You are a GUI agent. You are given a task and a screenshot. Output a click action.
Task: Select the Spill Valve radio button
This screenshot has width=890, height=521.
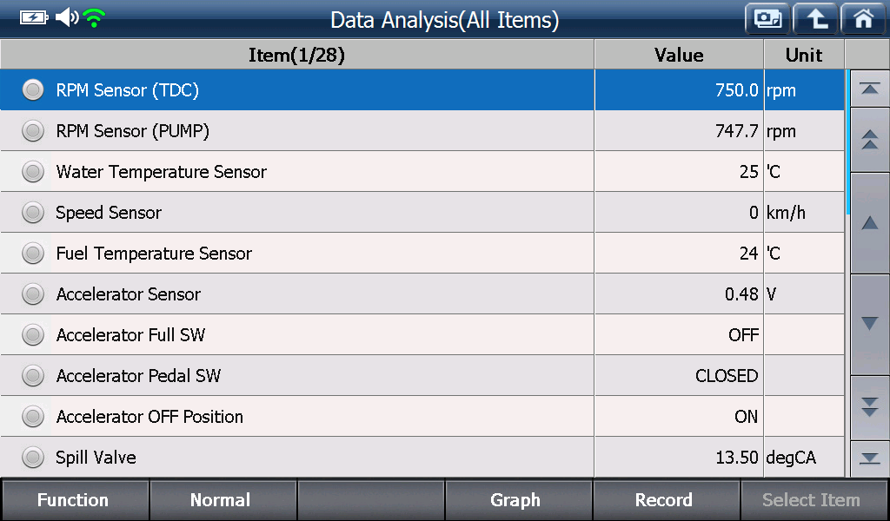pyautogui.click(x=33, y=458)
